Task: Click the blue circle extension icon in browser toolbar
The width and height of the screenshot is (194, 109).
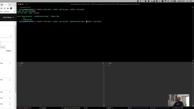Action: [1, 8]
